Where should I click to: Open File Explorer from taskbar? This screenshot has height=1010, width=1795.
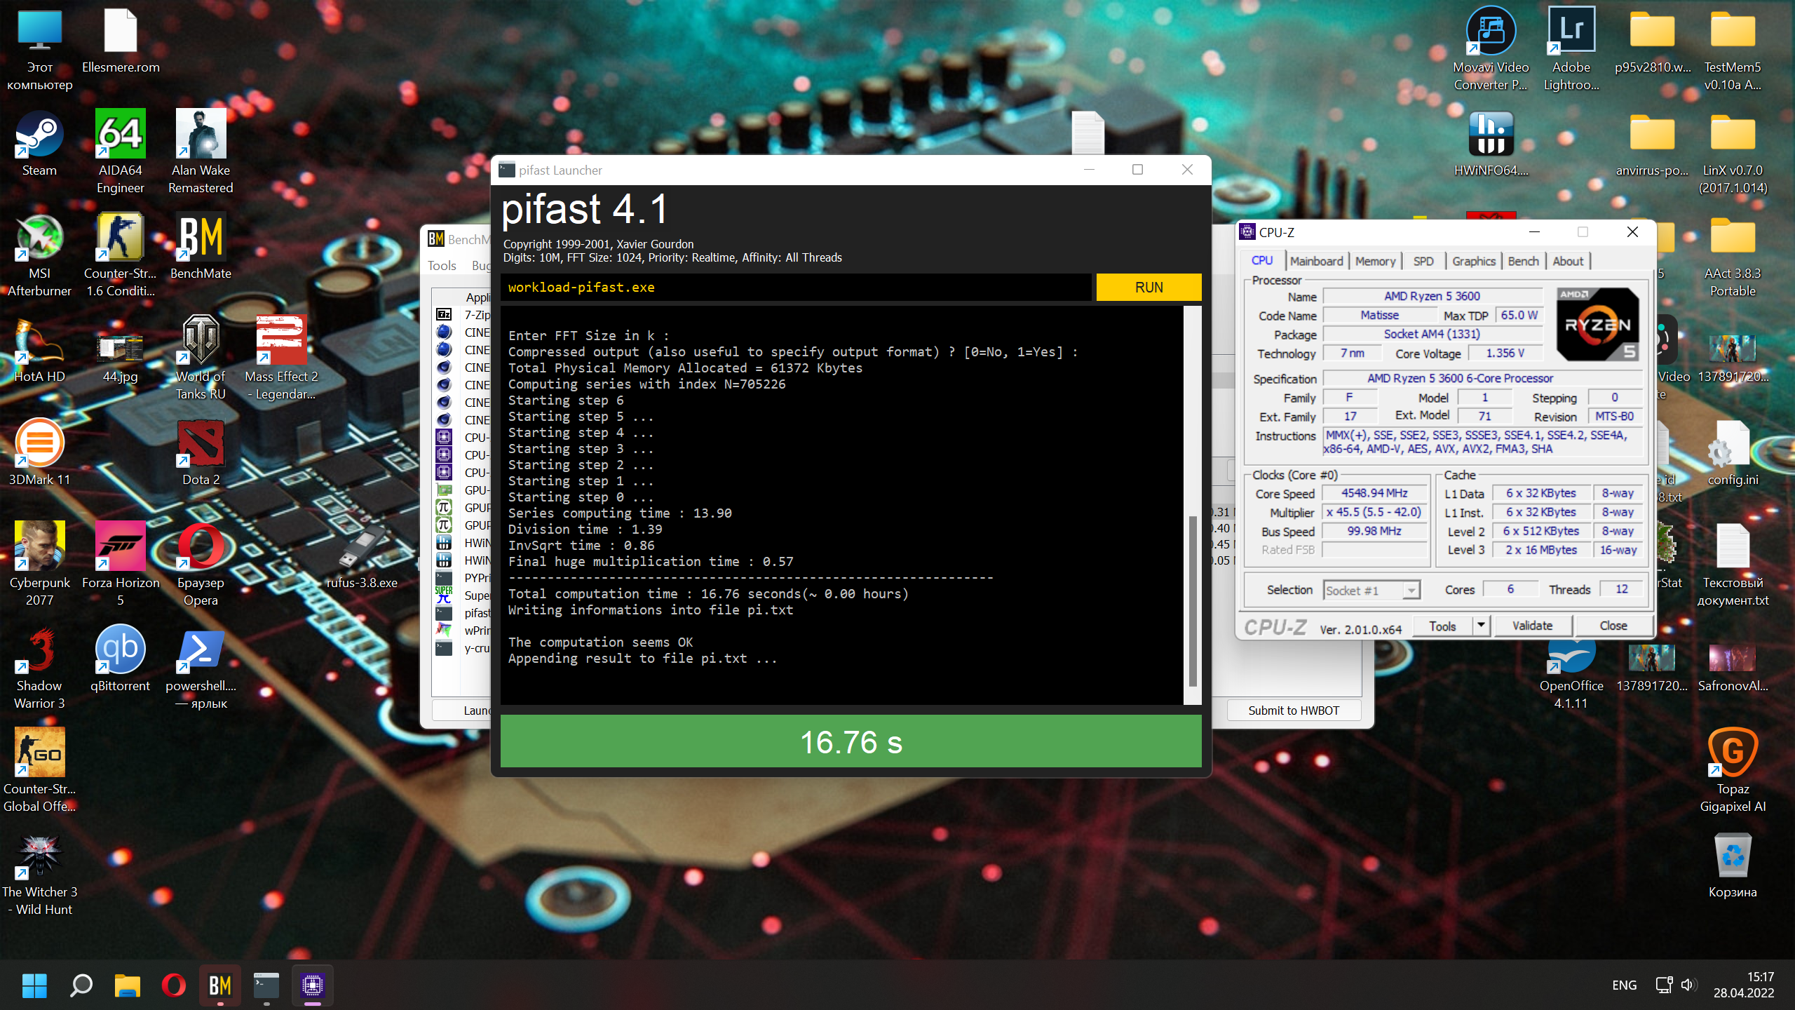point(128,985)
